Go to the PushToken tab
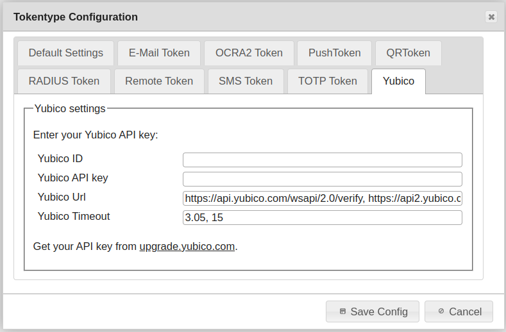The image size is (506, 332). pyautogui.click(x=334, y=53)
